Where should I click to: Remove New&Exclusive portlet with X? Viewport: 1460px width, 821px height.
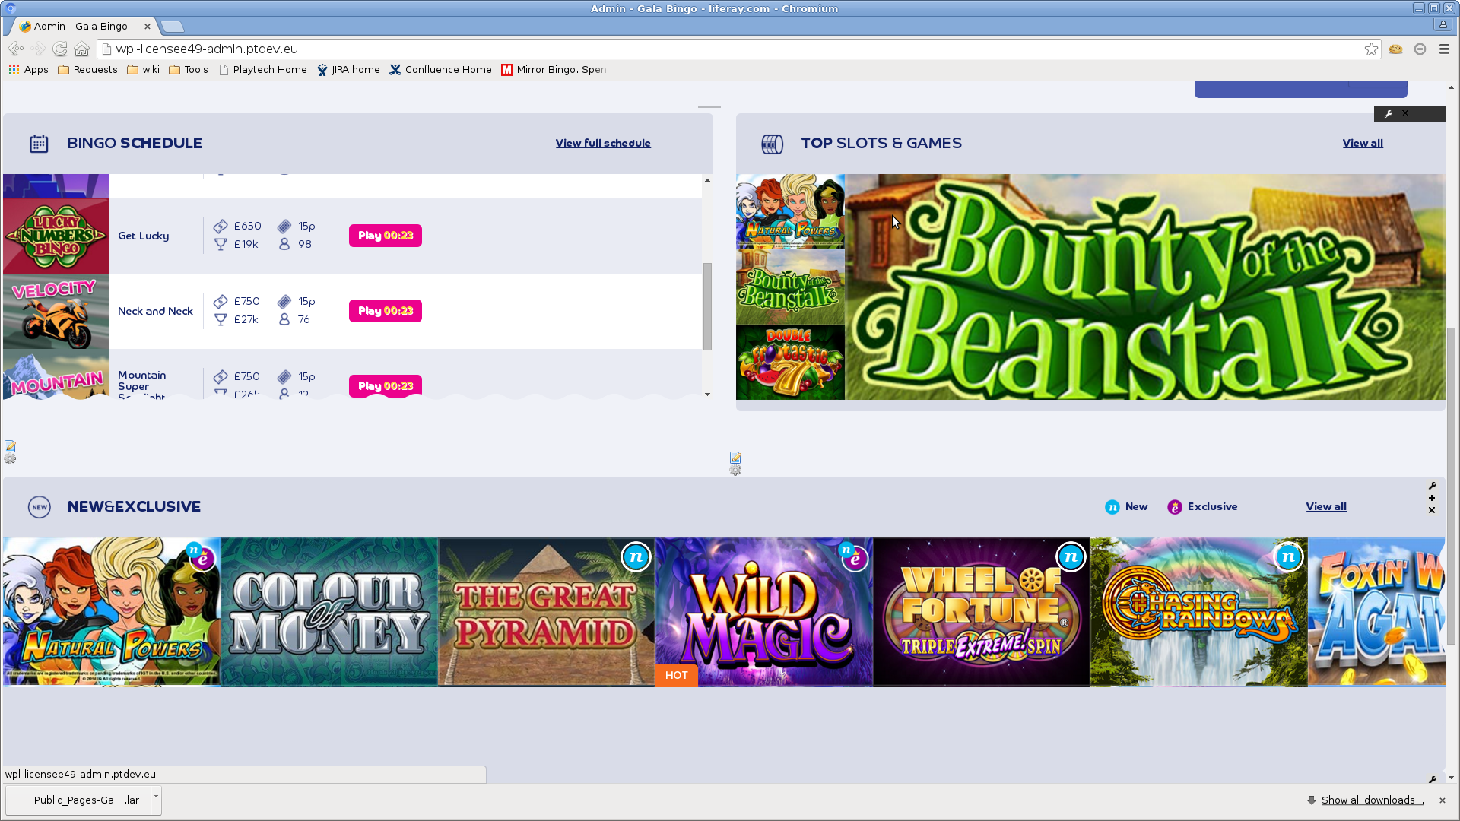1432,510
